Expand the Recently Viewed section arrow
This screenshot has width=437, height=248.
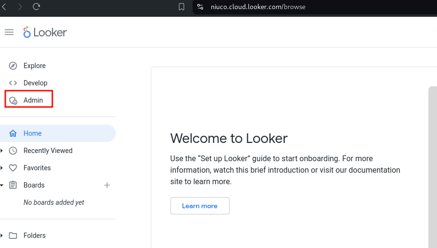click(x=1, y=151)
